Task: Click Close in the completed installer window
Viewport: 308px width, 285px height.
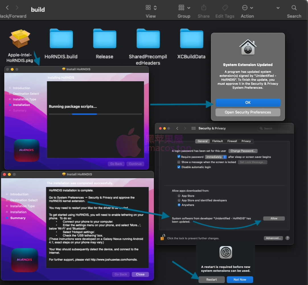Action: pos(140,274)
